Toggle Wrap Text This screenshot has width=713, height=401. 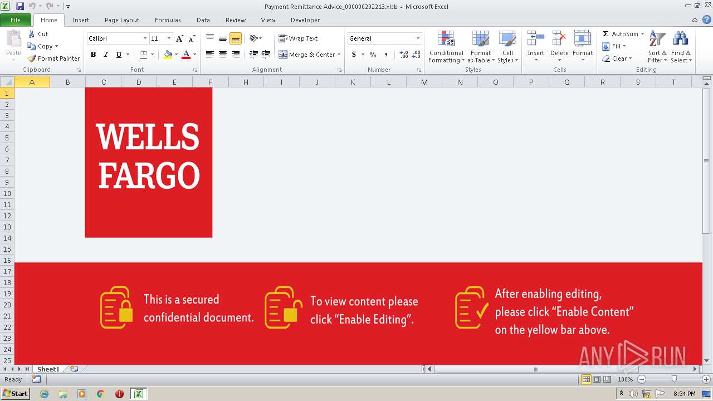click(298, 38)
